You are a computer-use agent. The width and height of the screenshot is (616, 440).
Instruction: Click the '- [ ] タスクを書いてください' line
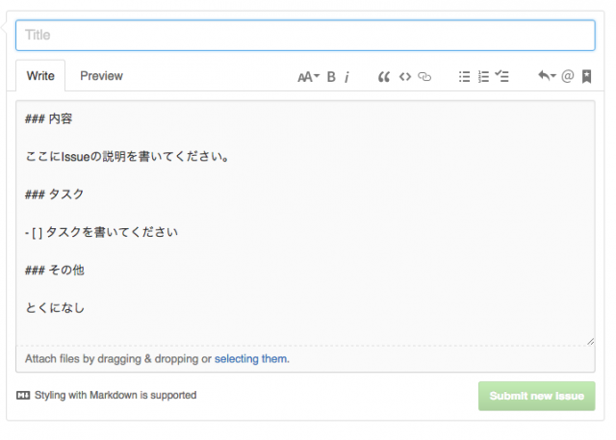click(x=101, y=232)
